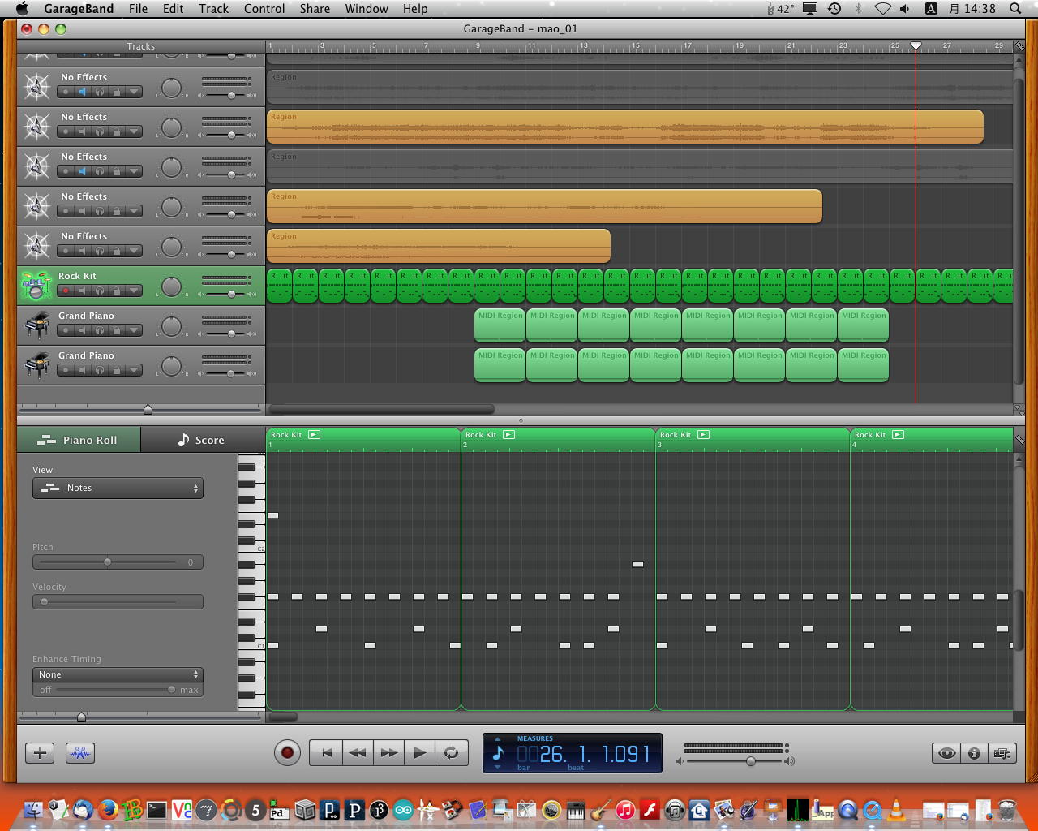Toggle record enable on the Rock Kit track
The image size is (1038, 831).
coord(66,291)
